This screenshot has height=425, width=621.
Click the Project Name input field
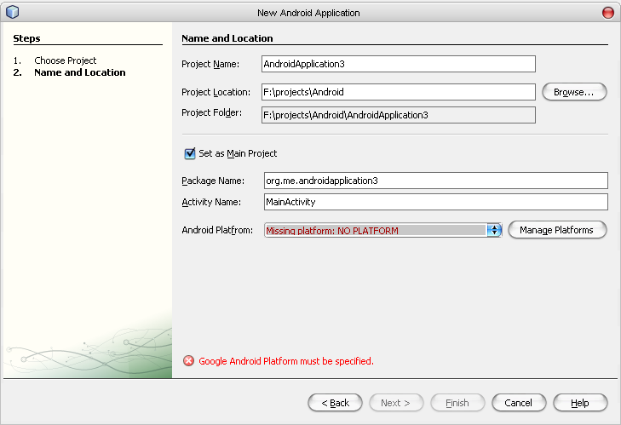point(399,64)
